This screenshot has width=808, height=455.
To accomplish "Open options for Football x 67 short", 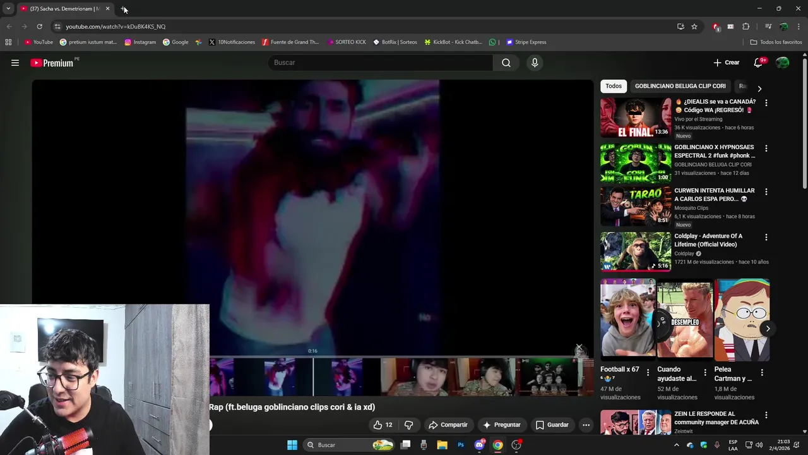I will [x=648, y=373].
